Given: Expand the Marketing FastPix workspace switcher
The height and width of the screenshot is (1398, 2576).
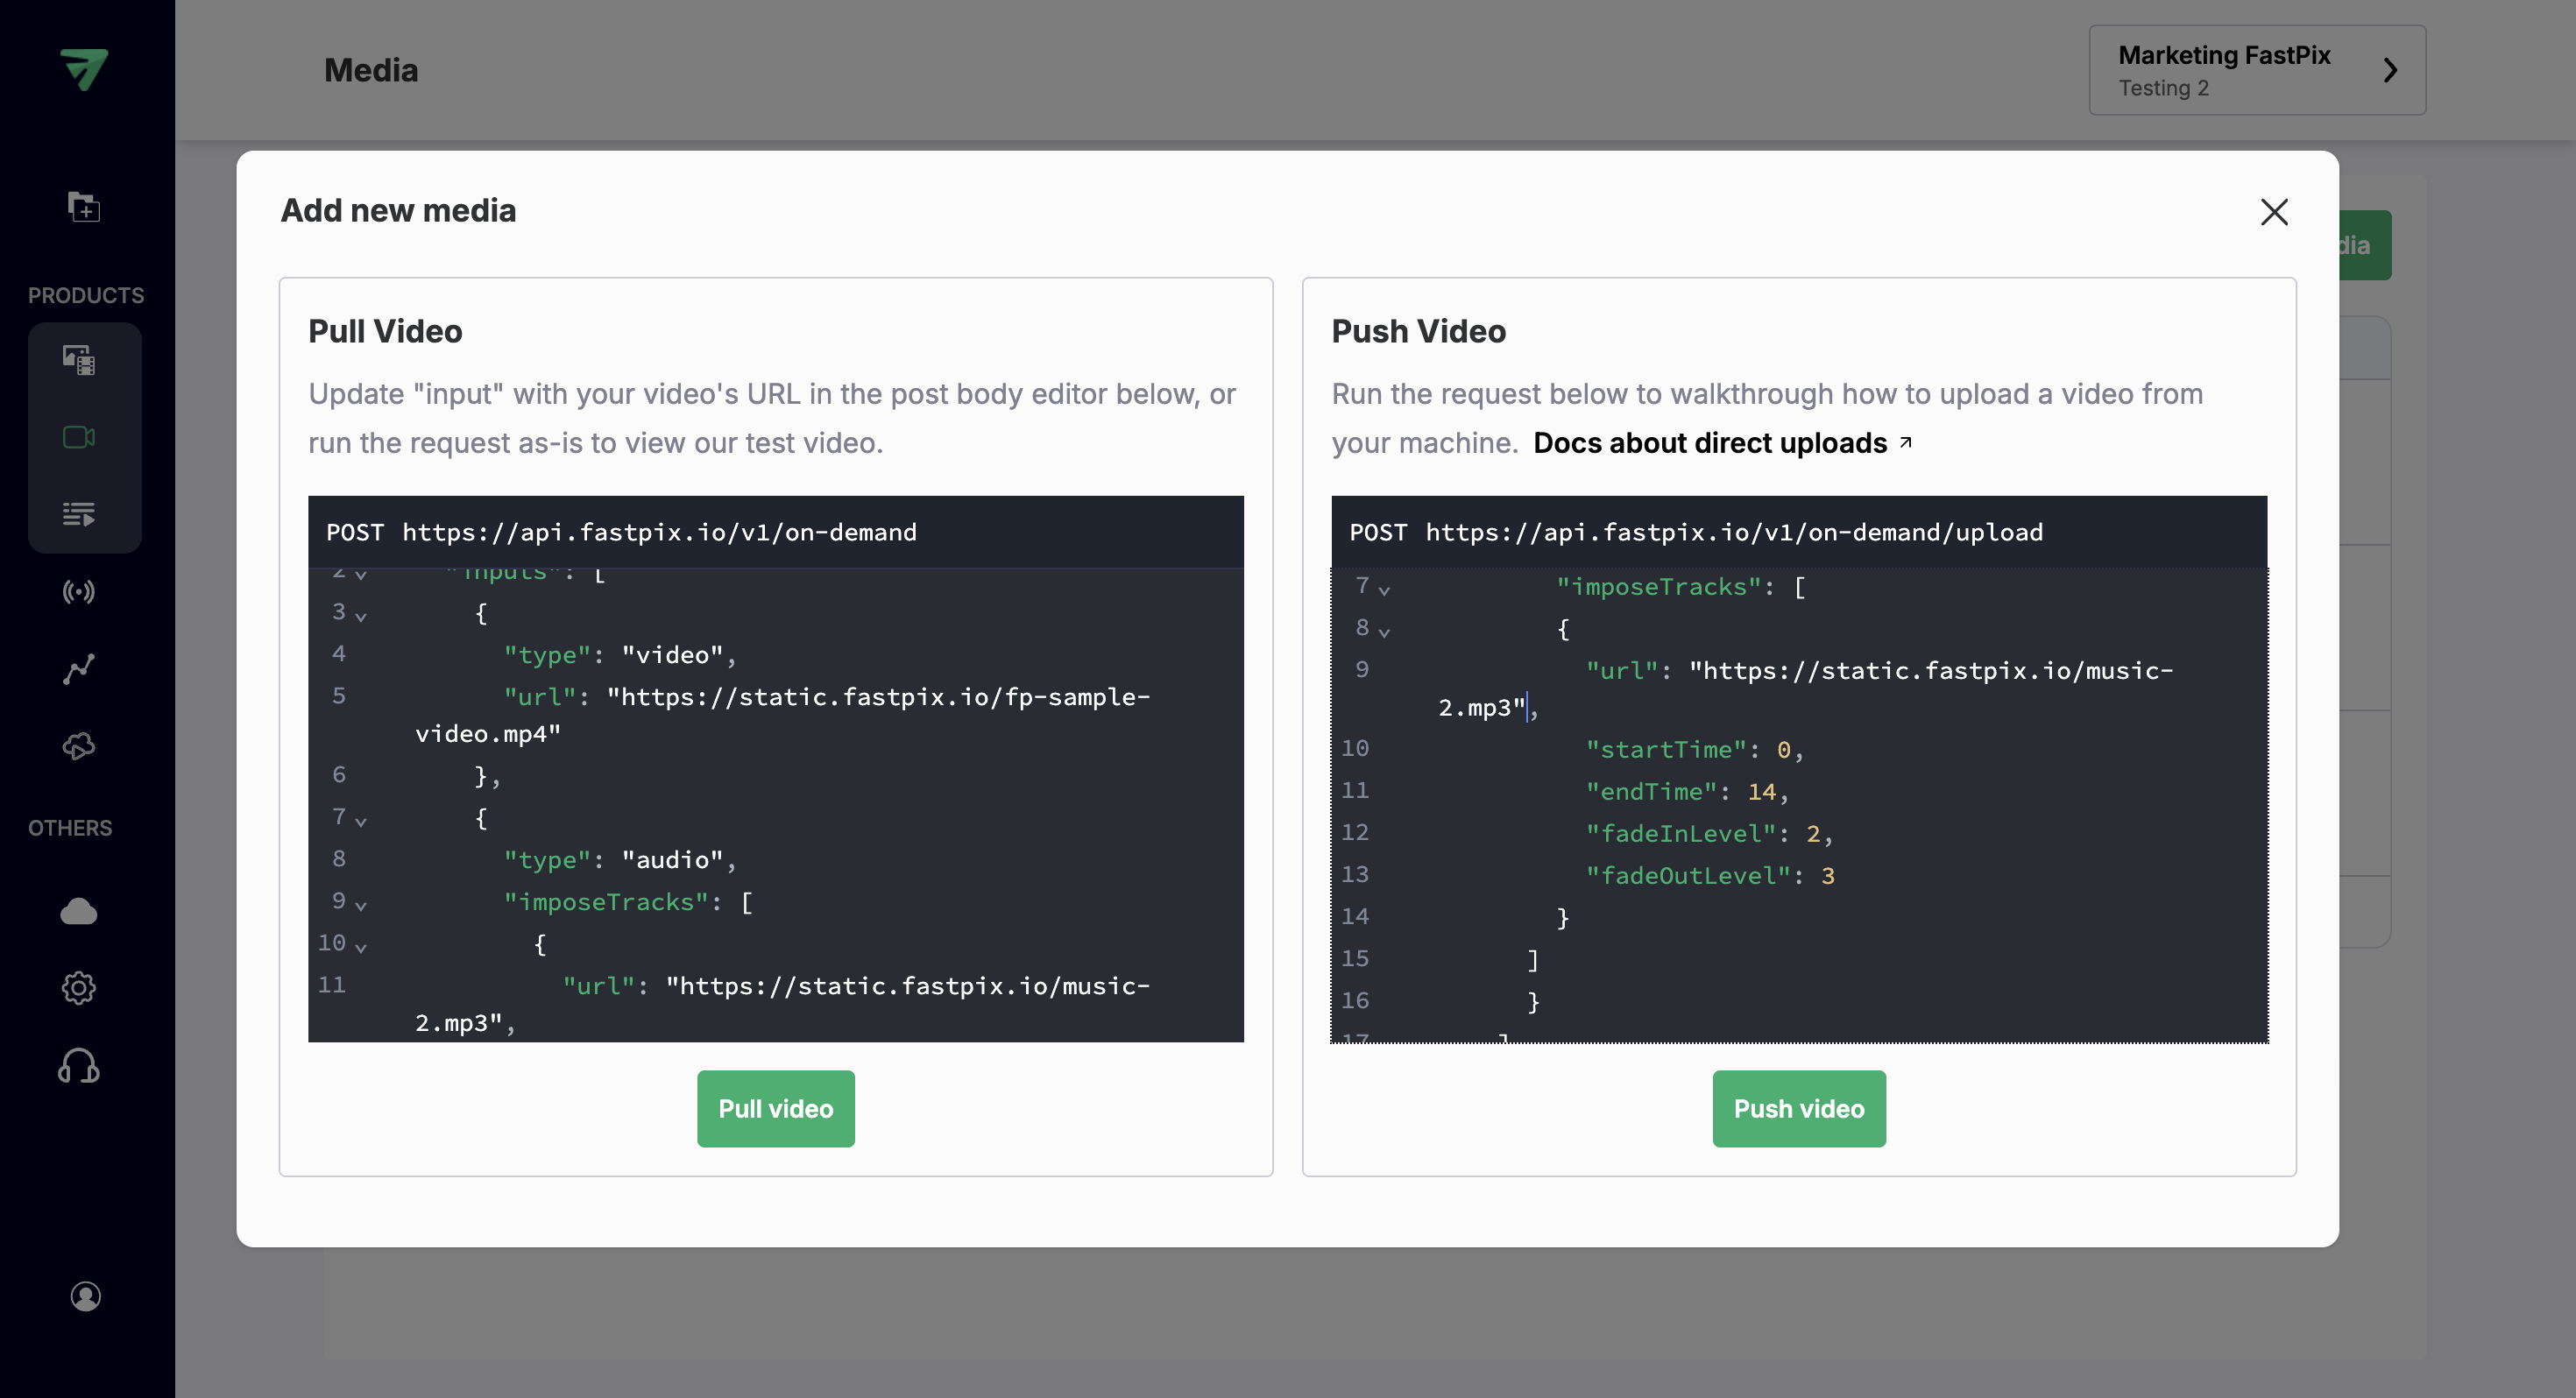Looking at the screenshot, I should click(x=2256, y=70).
